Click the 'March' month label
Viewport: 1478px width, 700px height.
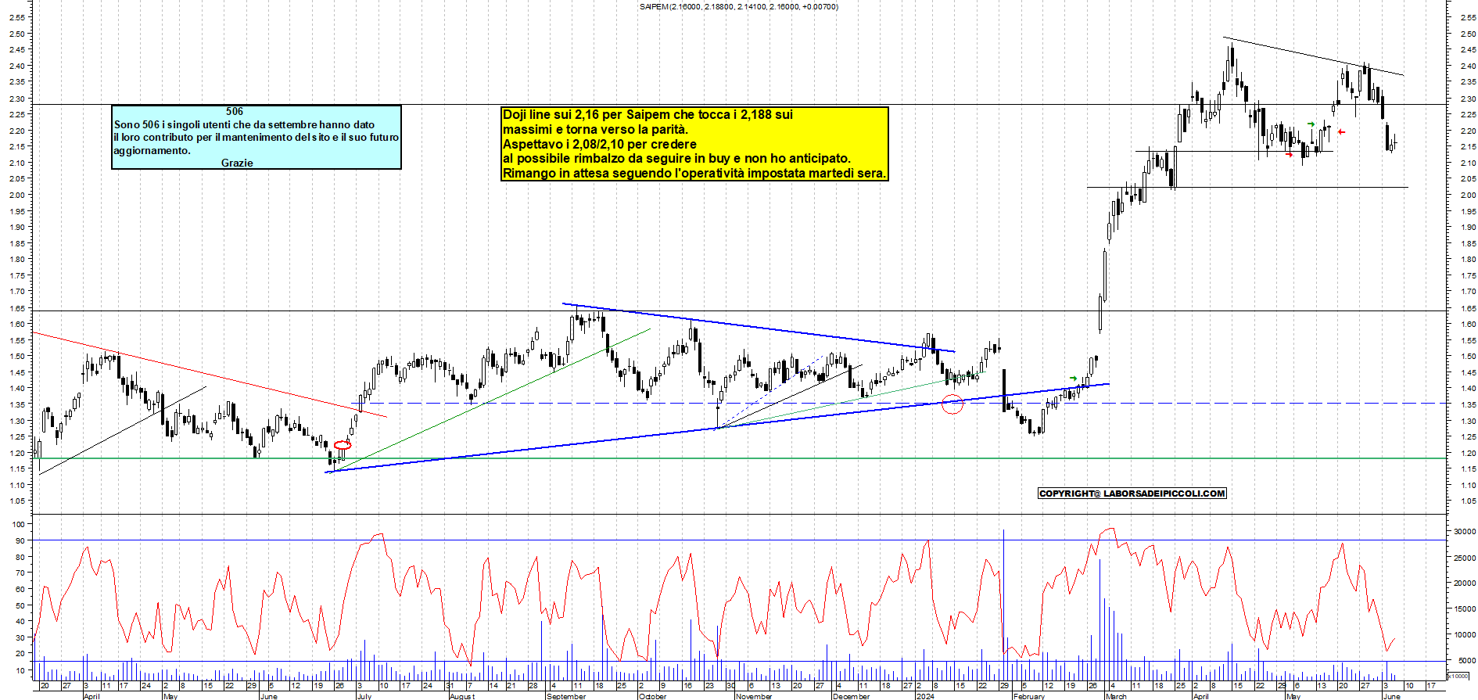click(1116, 696)
